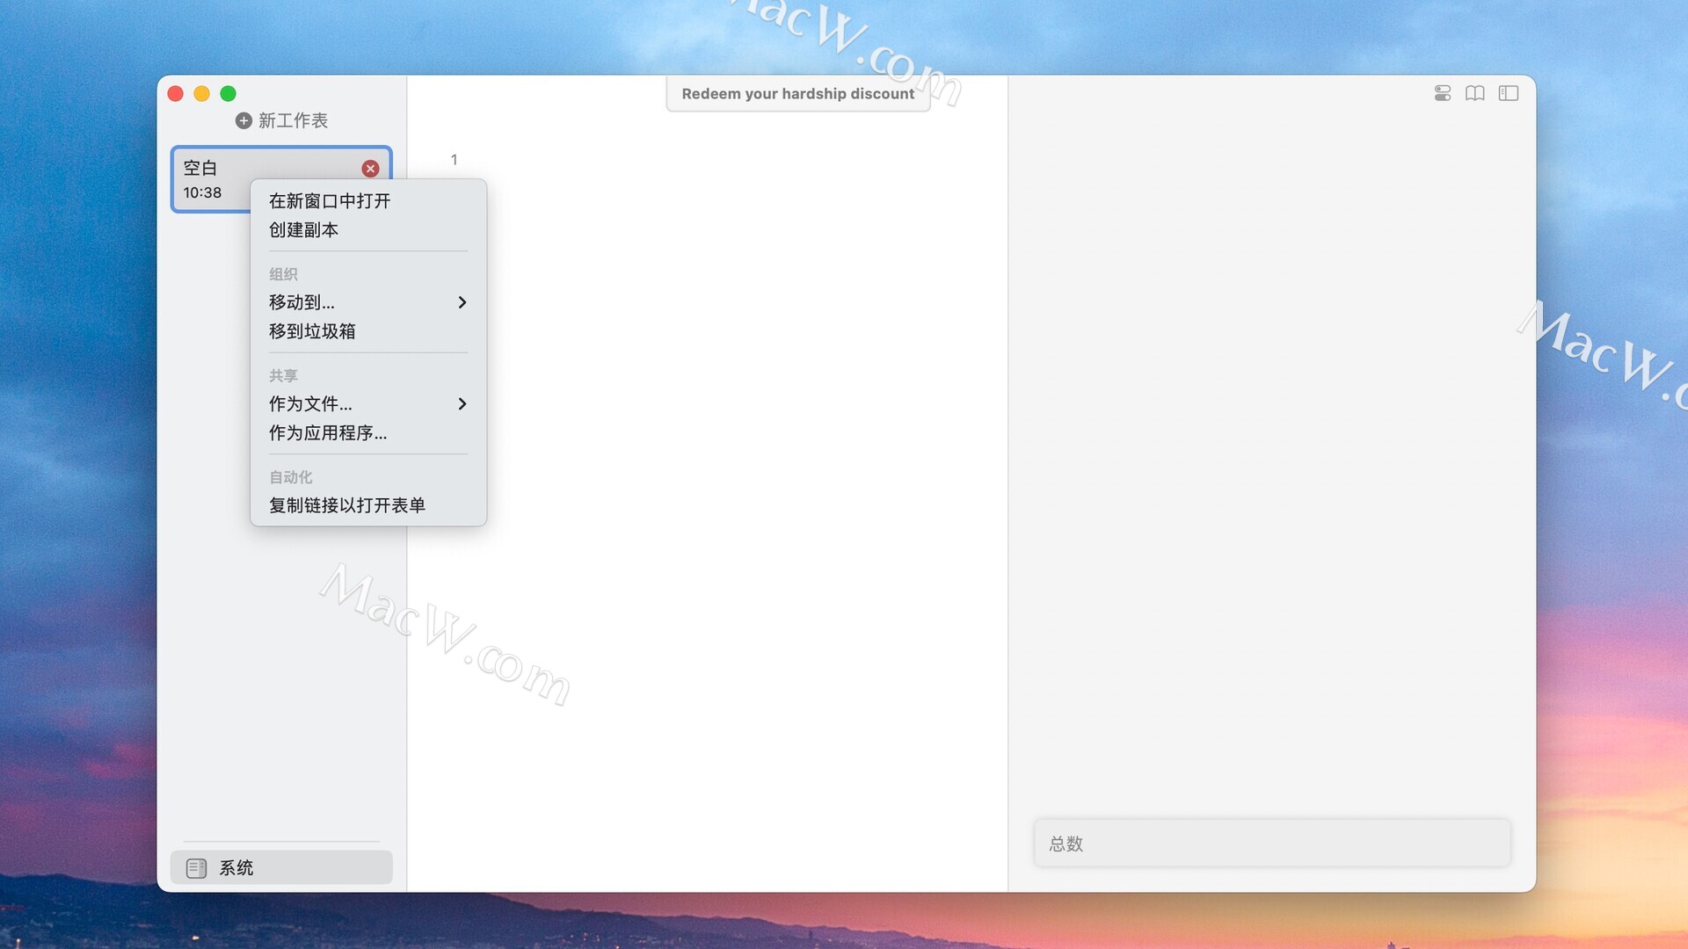Click the Redeem your hardship discount button
Image resolution: width=1688 pixels, height=949 pixels.
click(797, 94)
